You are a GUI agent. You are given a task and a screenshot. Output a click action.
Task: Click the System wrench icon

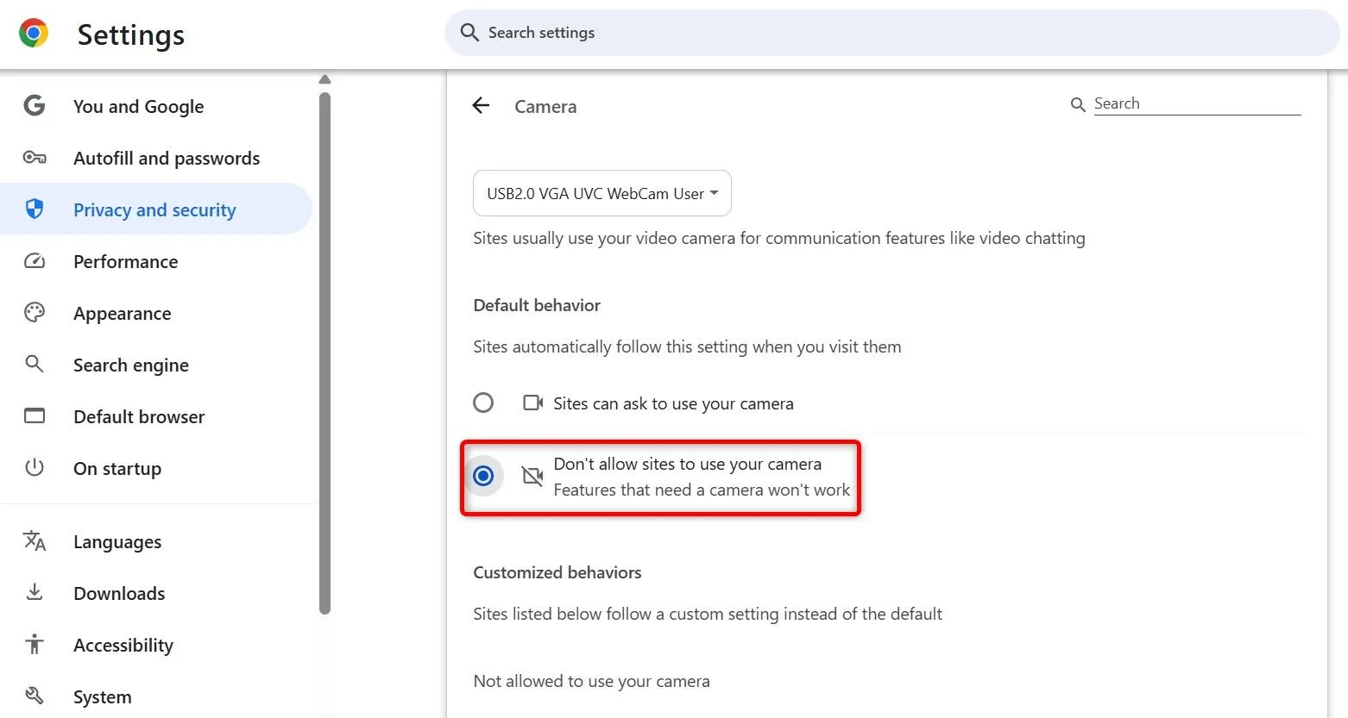coord(35,696)
